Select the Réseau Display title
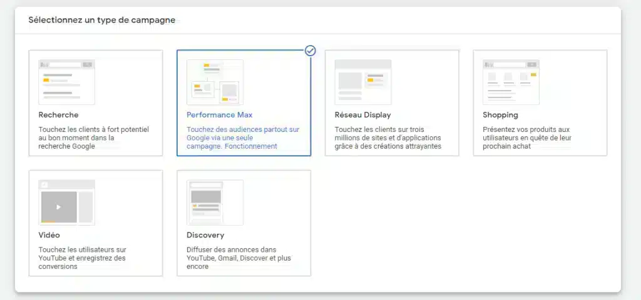This screenshot has height=300, width=641. 363,115
